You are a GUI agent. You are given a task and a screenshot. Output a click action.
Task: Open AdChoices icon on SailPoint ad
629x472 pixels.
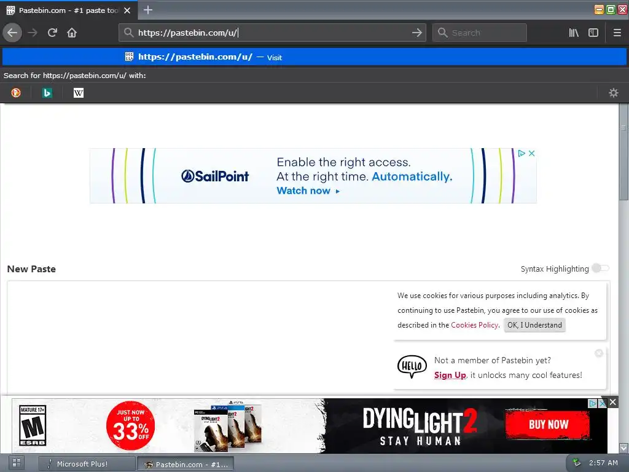(521, 153)
